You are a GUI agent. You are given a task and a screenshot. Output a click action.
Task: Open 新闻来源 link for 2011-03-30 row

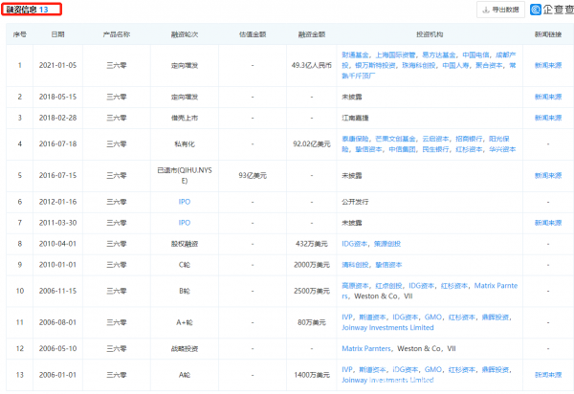(548, 223)
